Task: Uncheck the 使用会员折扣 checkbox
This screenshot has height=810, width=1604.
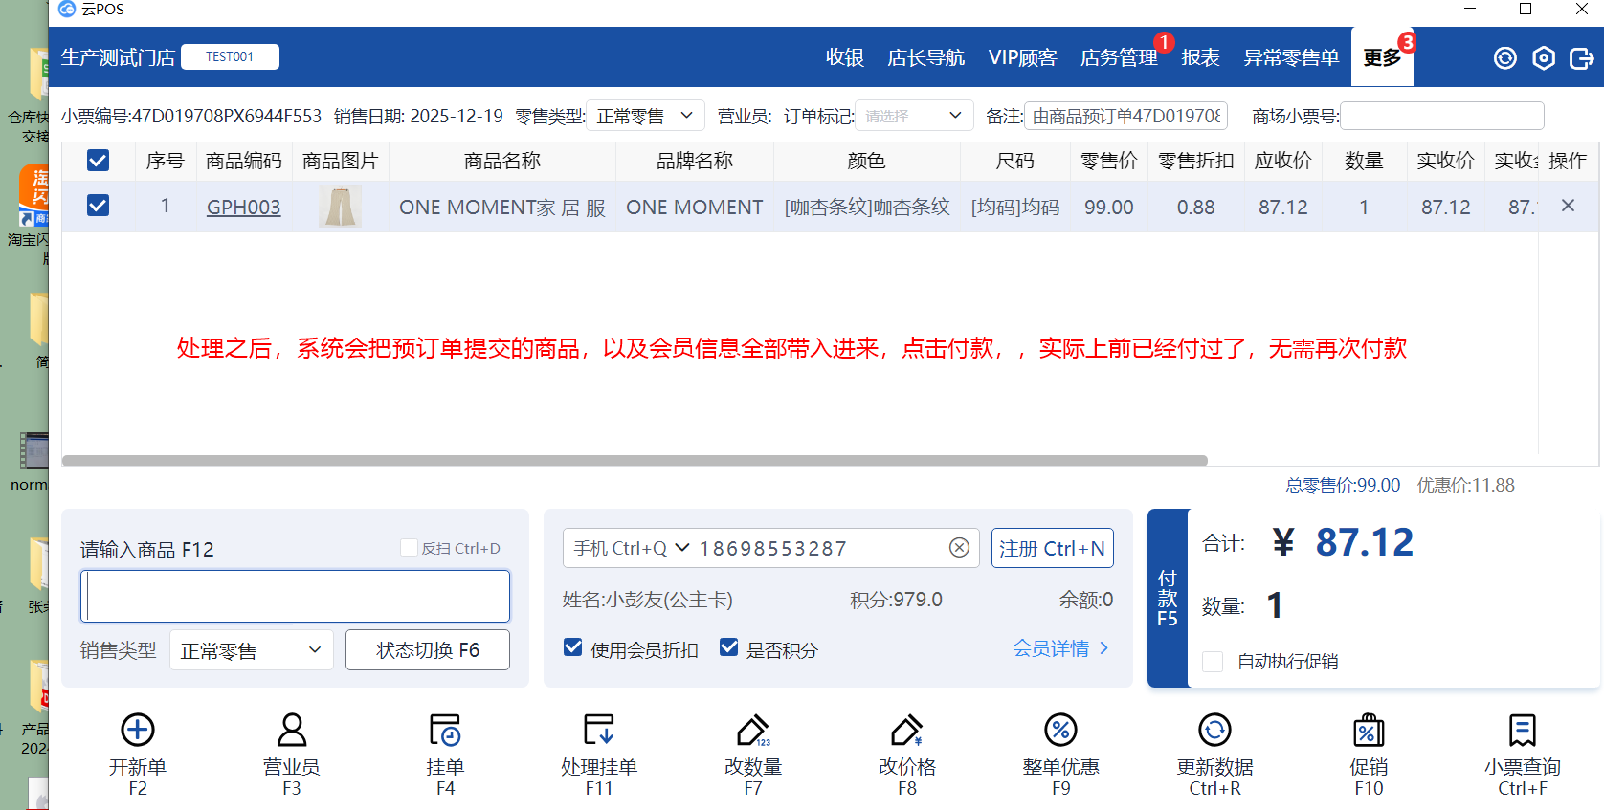Action: point(573,648)
